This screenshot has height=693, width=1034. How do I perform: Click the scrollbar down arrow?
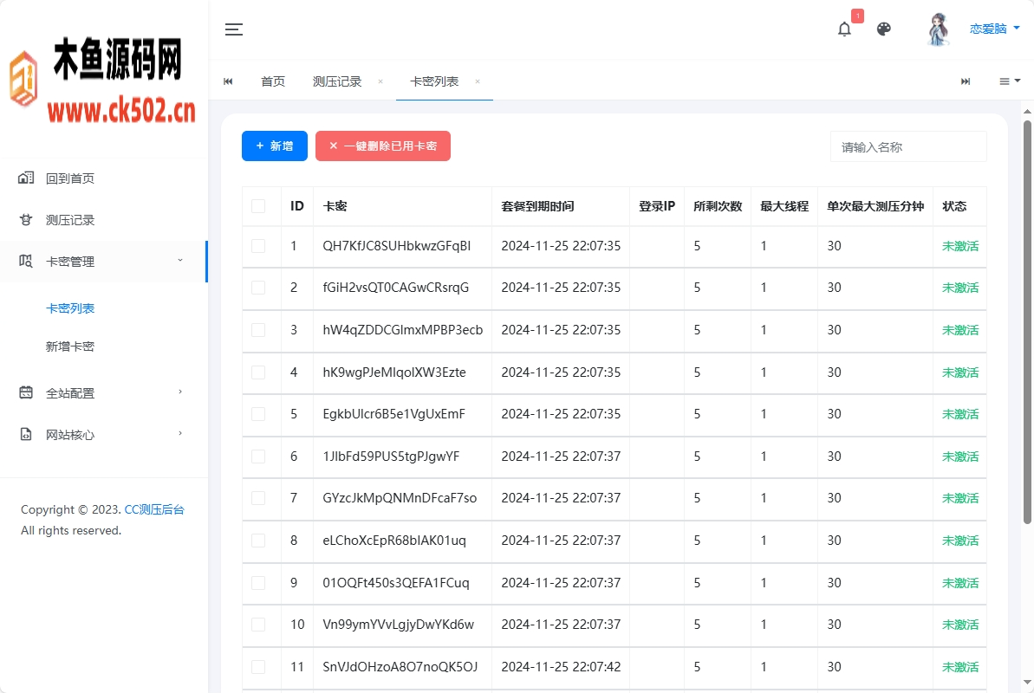(x=1027, y=683)
